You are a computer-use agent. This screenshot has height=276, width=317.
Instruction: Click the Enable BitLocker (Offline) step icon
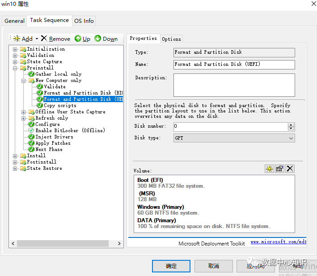(x=31, y=130)
